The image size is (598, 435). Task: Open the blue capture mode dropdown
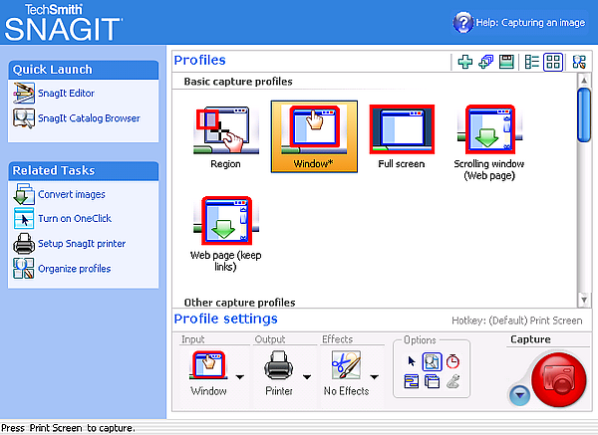519,395
